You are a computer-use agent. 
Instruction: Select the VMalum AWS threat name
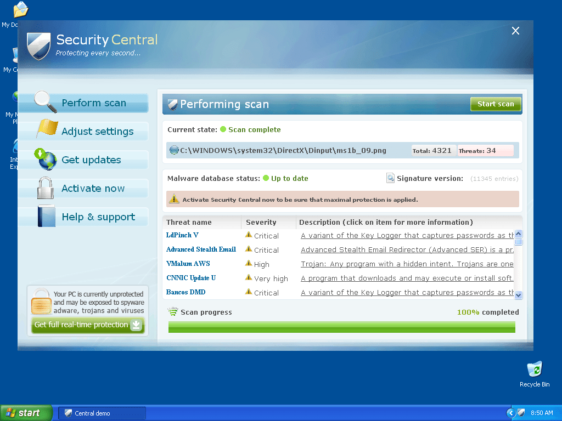click(x=188, y=264)
